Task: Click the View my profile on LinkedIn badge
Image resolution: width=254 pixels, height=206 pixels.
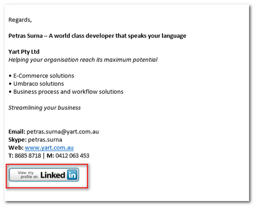Action: [x=44, y=175]
